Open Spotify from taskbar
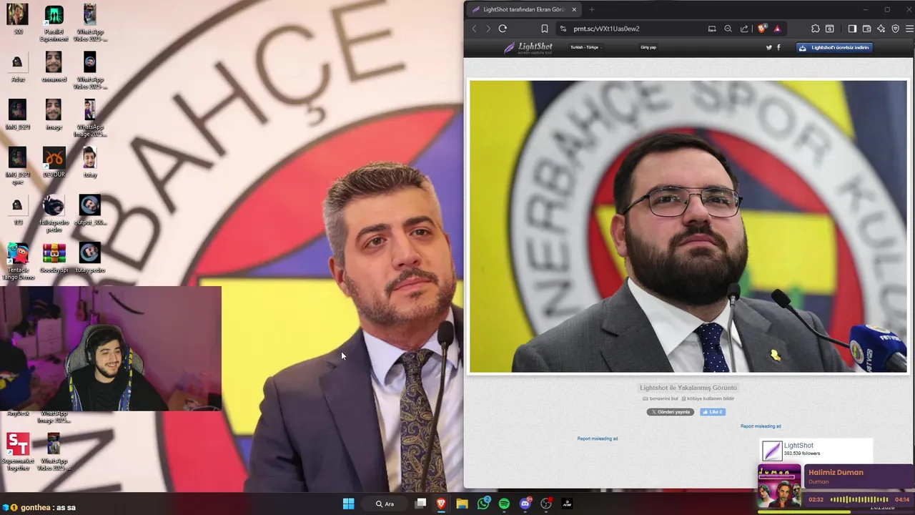The image size is (915, 515). pyautogui.click(x=504, y=504)
